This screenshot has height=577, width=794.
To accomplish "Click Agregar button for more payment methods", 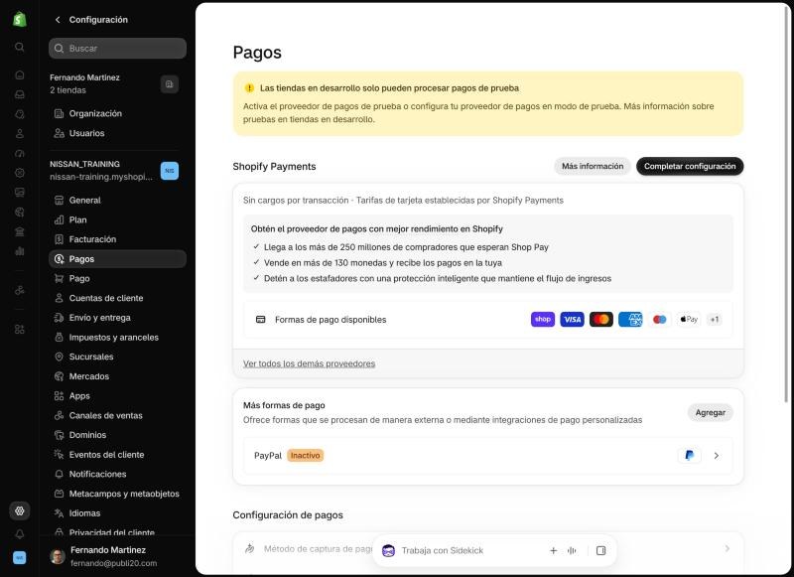I will pyautogui.click(x=710, y=412).
